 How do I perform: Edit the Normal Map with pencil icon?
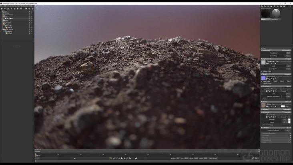271,79
